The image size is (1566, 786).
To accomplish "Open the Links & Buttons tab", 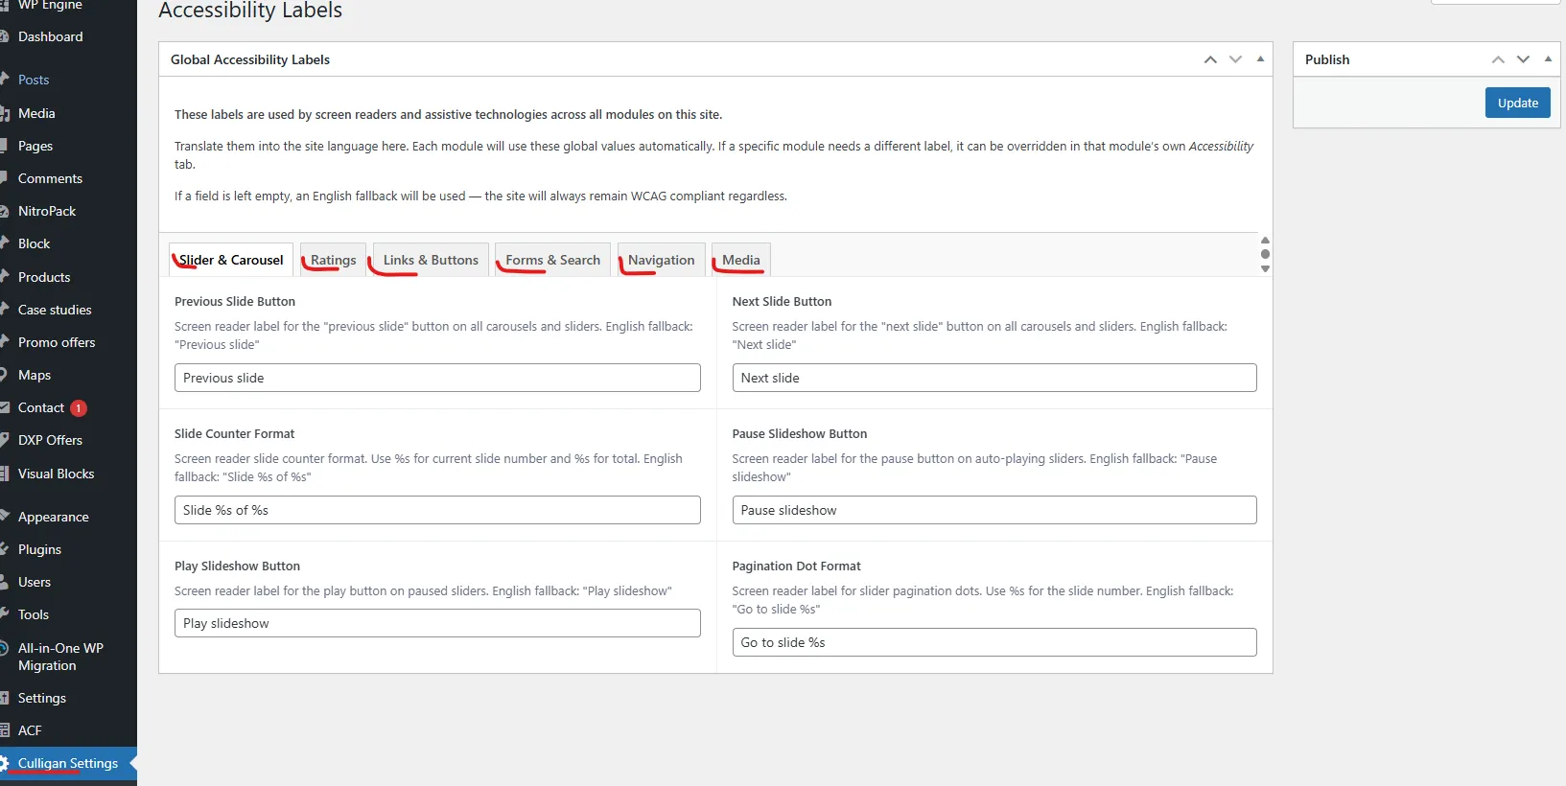I will pos(431,260).
